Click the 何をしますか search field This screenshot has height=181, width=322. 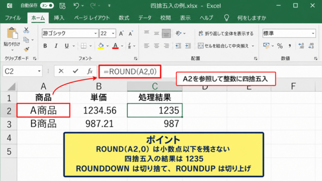pyautogui.click(x=252, y=18)
